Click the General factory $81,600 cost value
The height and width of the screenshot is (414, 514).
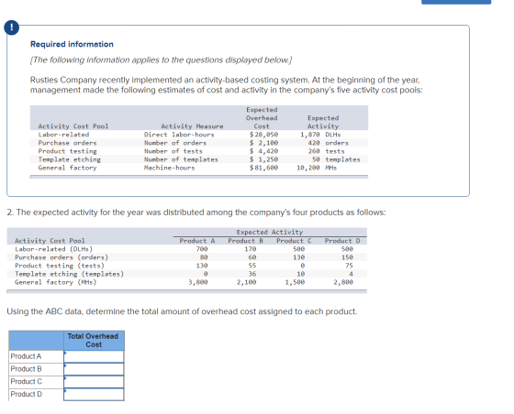(x=264, y=168)
